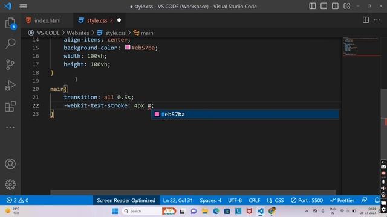Open notifications bell in status bar
The height and width of the screenshot is (217, 387).
click(377, 200)
